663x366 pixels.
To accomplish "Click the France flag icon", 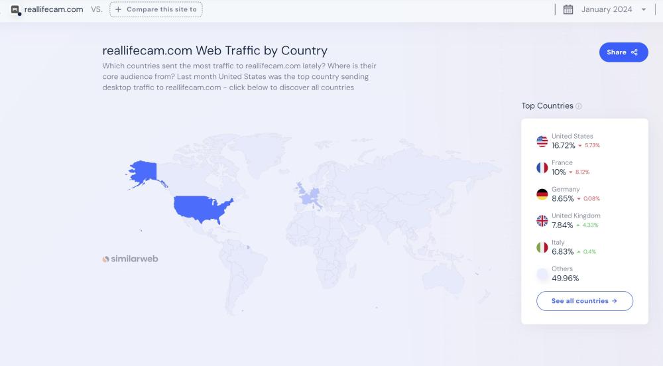I will tap(542, 168).
